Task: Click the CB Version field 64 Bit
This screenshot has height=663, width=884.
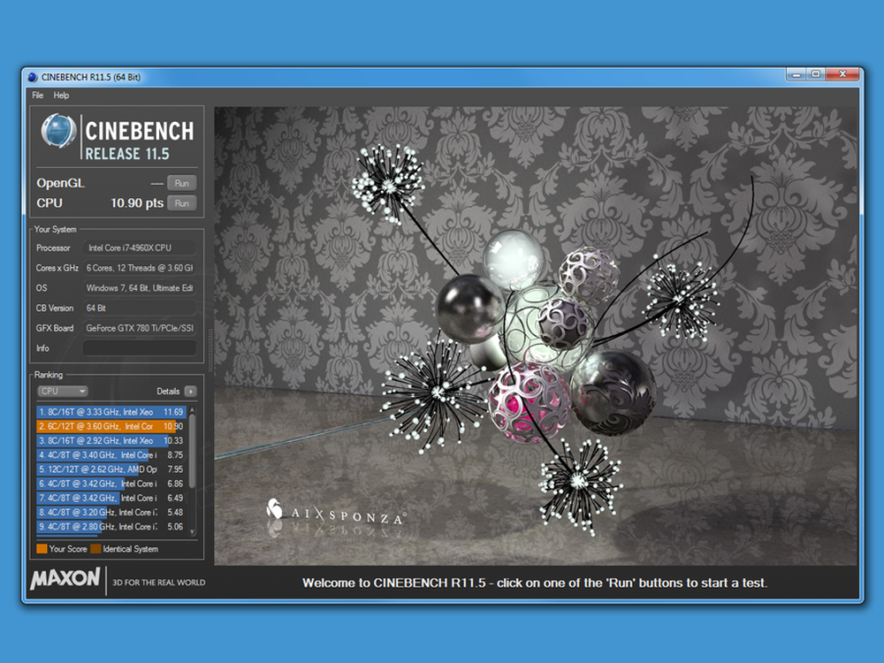Action: point(140,309)
